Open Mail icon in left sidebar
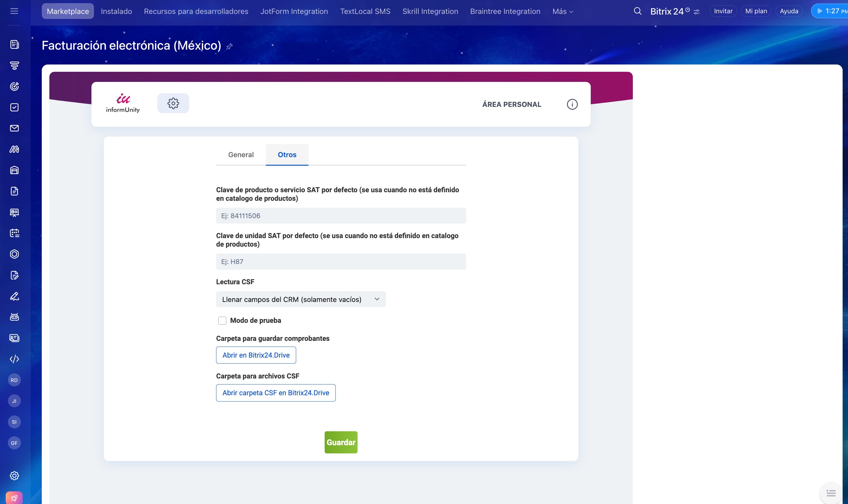The image size is (848, 504). tap(14, 128)
